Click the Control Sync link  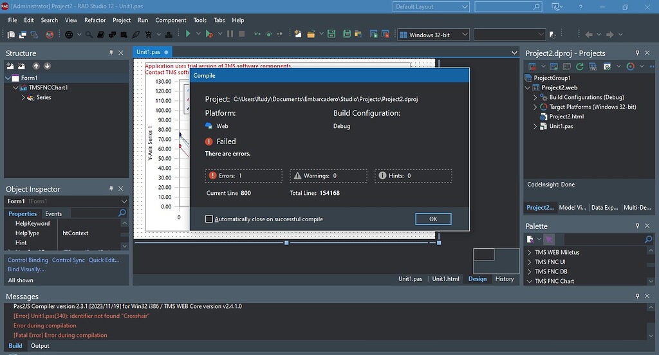point(68,260)
